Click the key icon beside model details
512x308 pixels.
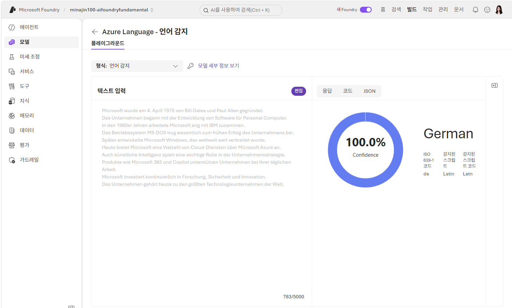point(191,66)
